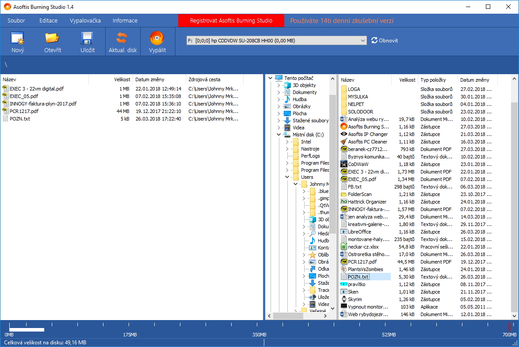Click the Obnovit refresh button
The width and height of the screenshot is (519, 347).
point(385,40)
